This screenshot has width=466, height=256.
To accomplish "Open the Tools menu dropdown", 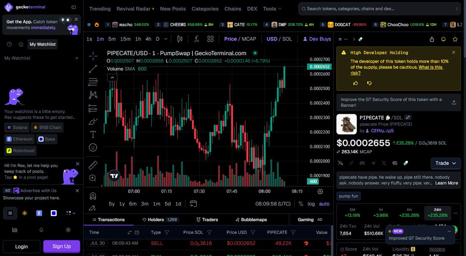I will point(272,9).
